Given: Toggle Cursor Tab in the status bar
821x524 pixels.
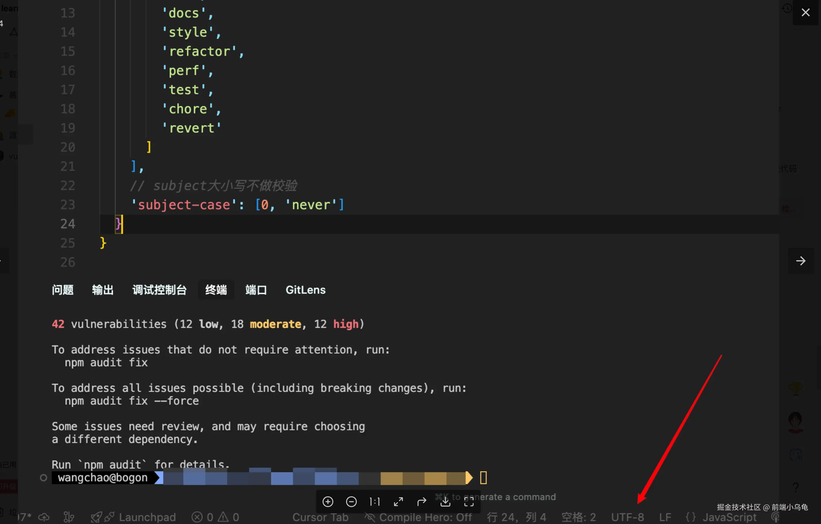Looking at the screenshot, I should coord(320,517).
